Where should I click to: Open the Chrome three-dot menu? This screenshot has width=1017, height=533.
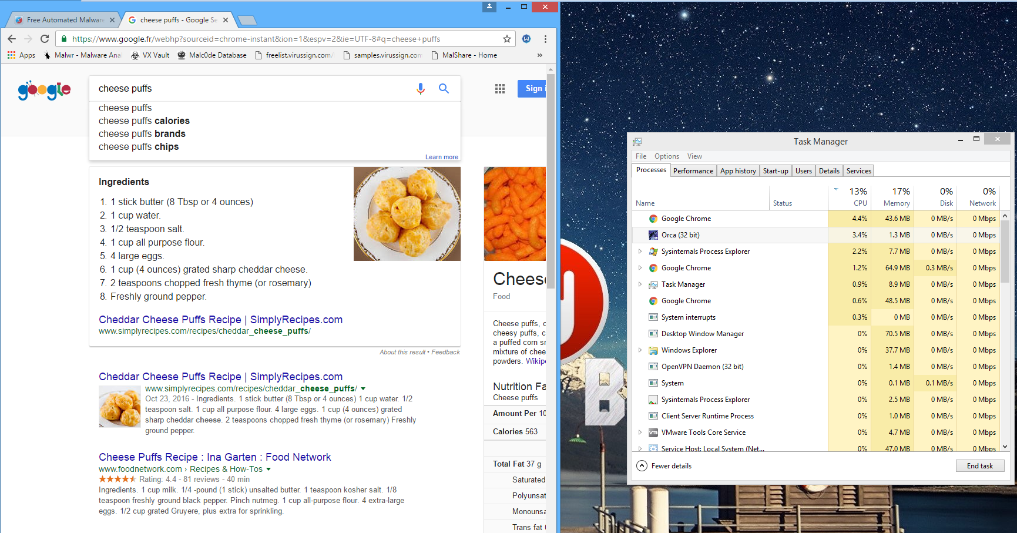pos(546,39)
